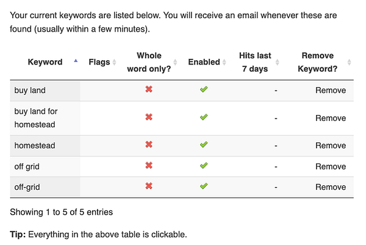Click the red X whole-word icon for off grid
The image size is (366, 245).
149,165
